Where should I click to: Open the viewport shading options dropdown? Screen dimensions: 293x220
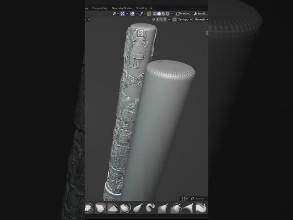pos(172,14)
